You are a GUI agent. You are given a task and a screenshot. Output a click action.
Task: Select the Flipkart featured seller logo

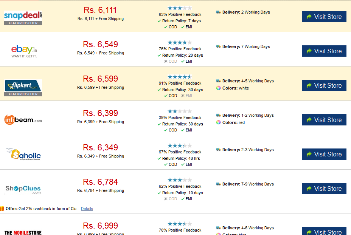coord(23,88)
